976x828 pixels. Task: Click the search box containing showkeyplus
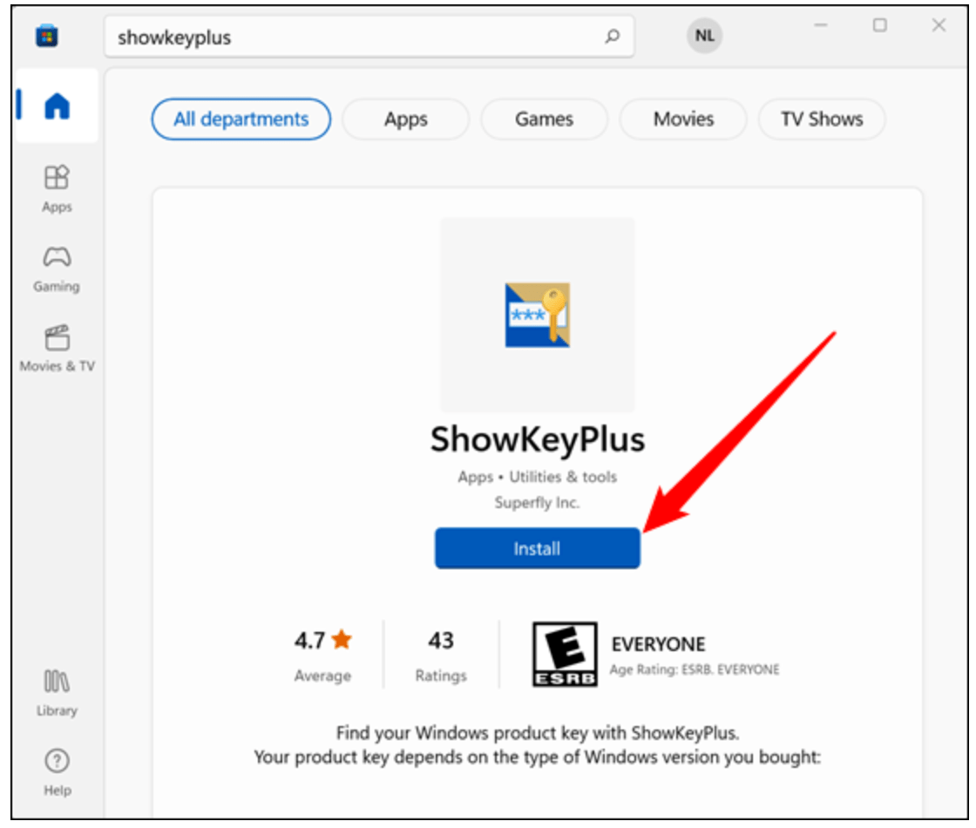point(369,37)
